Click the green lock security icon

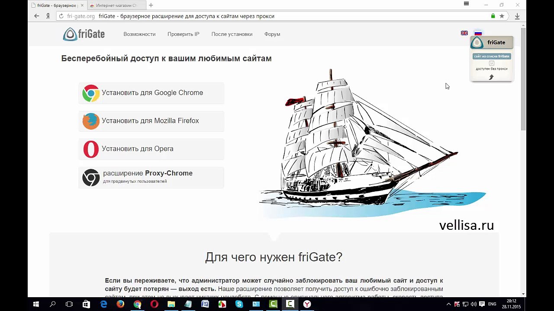point(493,16)
